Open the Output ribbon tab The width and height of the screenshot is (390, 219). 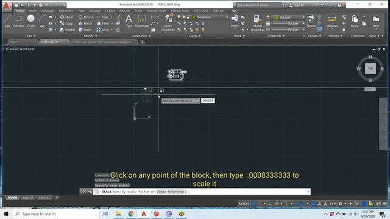[x=110, y=11]
